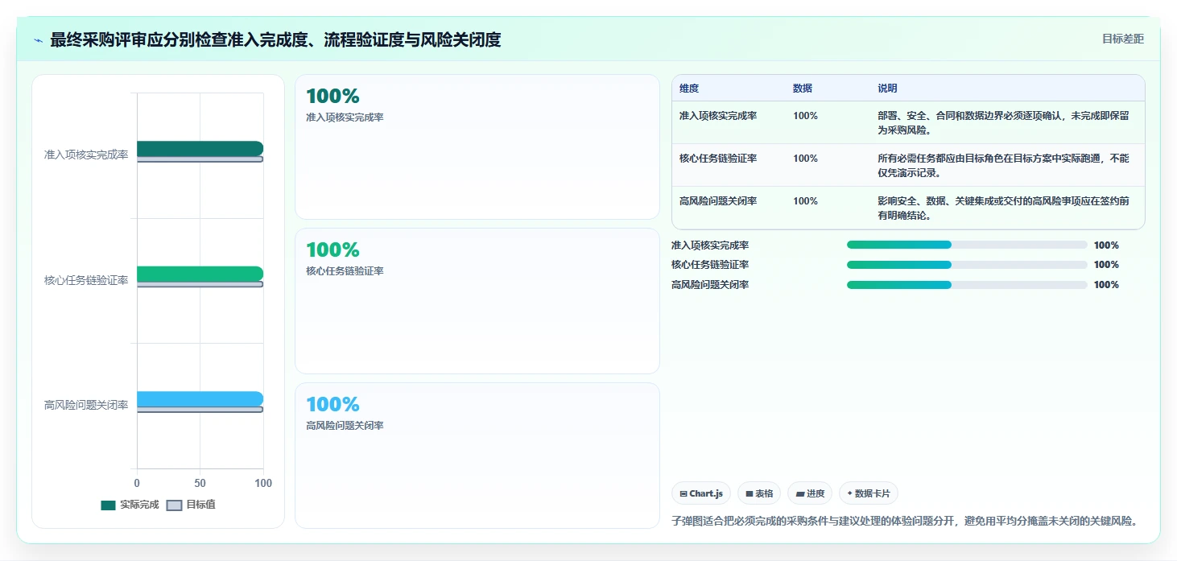The image size is (1177, 561).
Task: Click the 核心任务链验证率 progress bar
Action: [x=967, y=265]
